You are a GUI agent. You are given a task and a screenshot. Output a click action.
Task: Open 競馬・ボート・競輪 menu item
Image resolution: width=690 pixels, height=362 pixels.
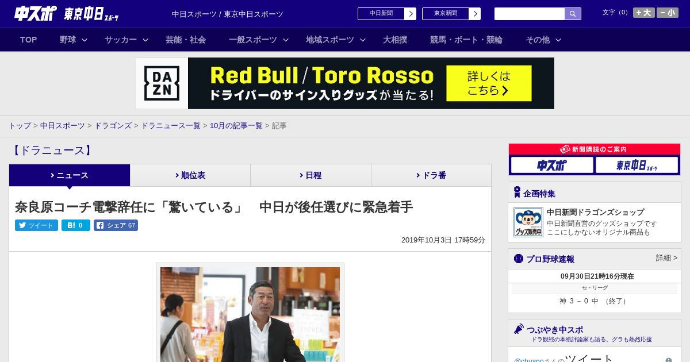tap(466, 40)
